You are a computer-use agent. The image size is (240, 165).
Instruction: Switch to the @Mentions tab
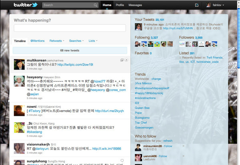38,41
